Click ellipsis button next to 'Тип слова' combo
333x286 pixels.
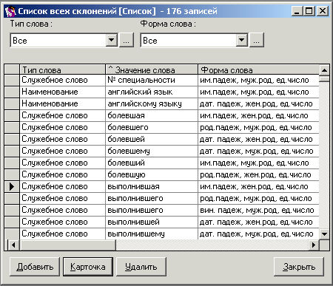[127, 40]
